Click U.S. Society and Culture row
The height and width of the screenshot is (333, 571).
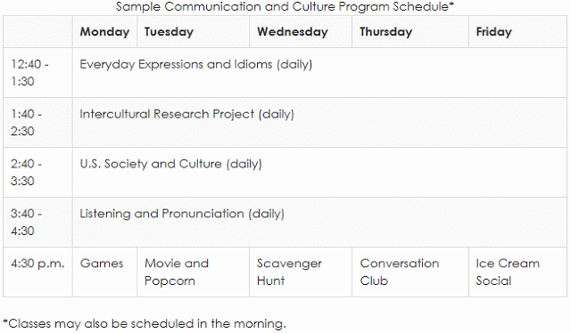click(x=319, y=173)
